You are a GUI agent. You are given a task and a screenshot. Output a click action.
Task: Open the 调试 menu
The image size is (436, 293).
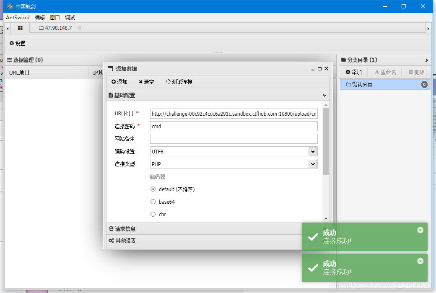coord(70,18)
